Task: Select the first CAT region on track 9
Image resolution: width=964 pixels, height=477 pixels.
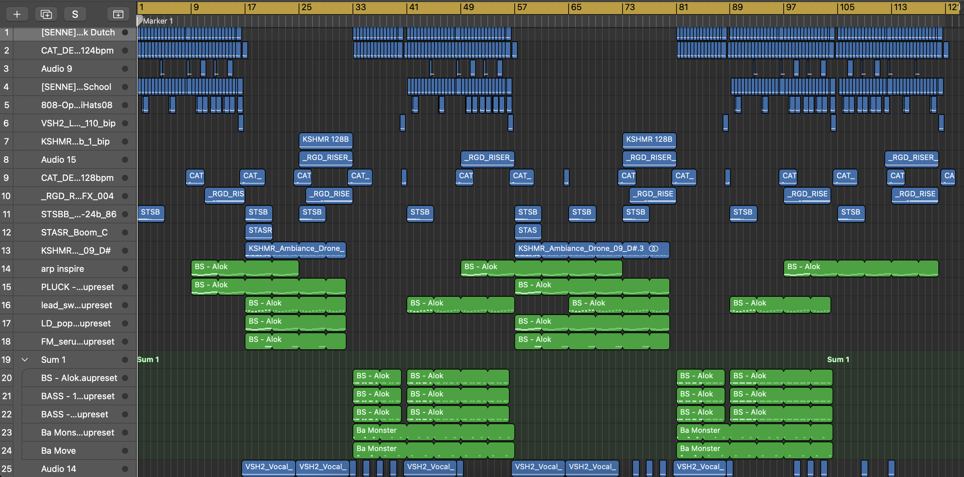Action: click(195, 177)
